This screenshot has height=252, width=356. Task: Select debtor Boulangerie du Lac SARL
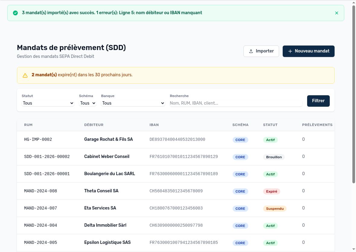(x=110, y=174)
